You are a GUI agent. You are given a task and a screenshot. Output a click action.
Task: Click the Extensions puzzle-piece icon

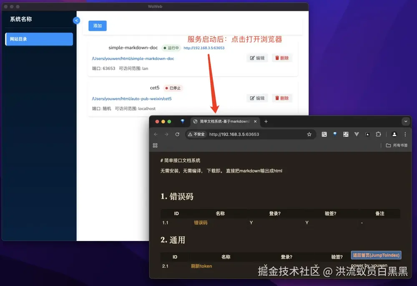coord(378,134)
